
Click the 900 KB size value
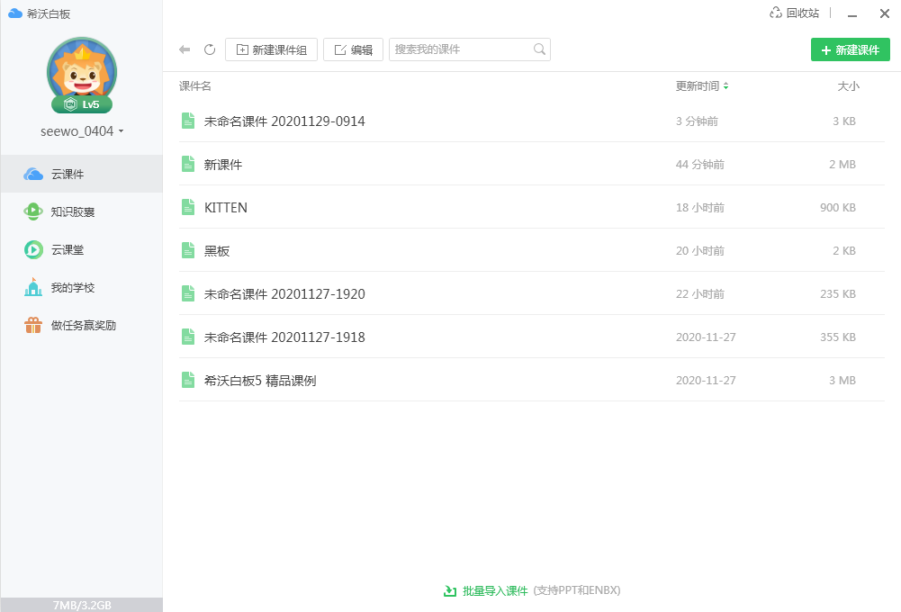tap(838, 207)
